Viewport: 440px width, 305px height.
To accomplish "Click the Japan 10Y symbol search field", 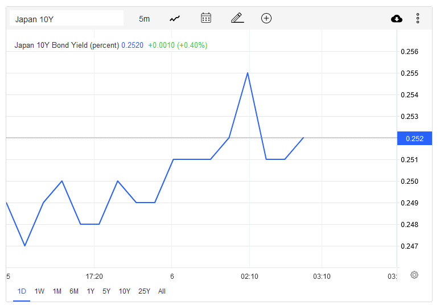I will point(67,18).
